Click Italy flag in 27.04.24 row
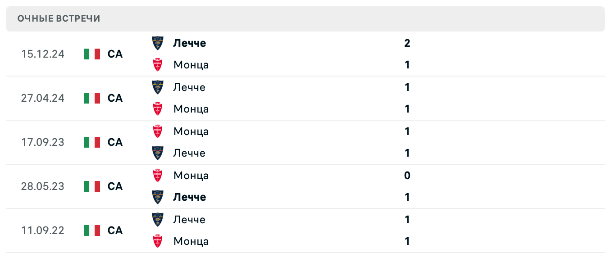 92,98
